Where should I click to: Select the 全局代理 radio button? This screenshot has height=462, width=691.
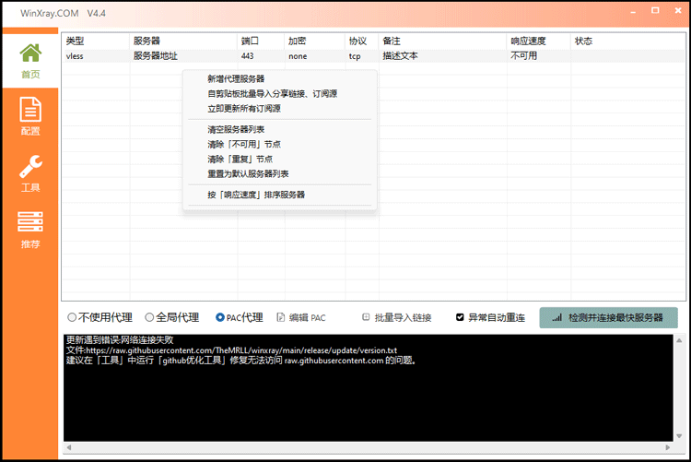[x=149, y=317]
